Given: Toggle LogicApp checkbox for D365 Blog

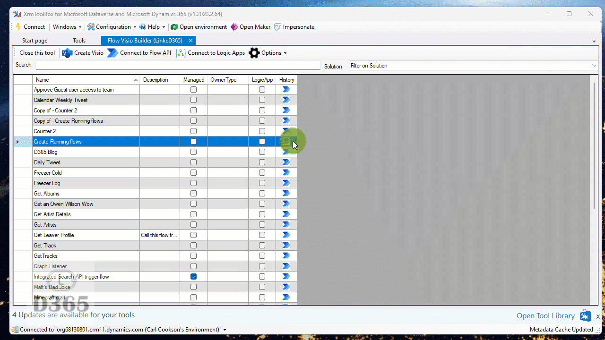Looking at the screenshot, I should 262,152.
